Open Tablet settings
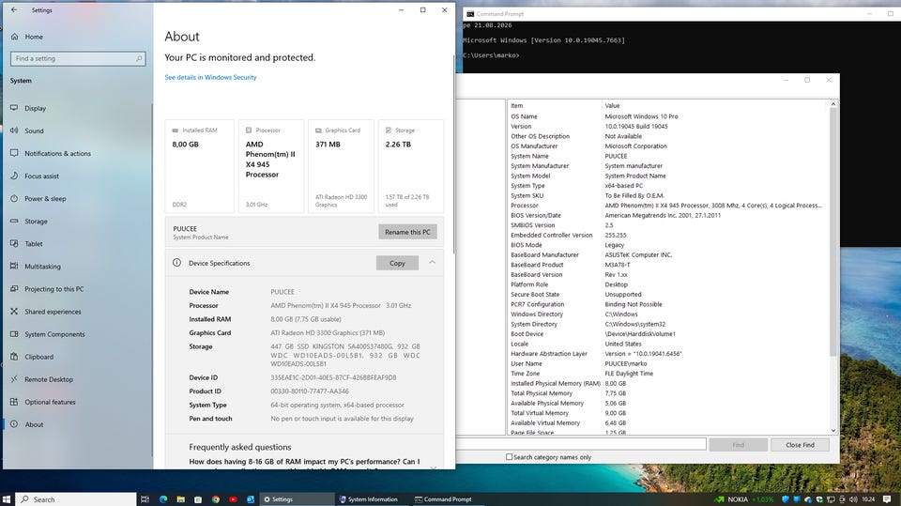 coord(34,244)
